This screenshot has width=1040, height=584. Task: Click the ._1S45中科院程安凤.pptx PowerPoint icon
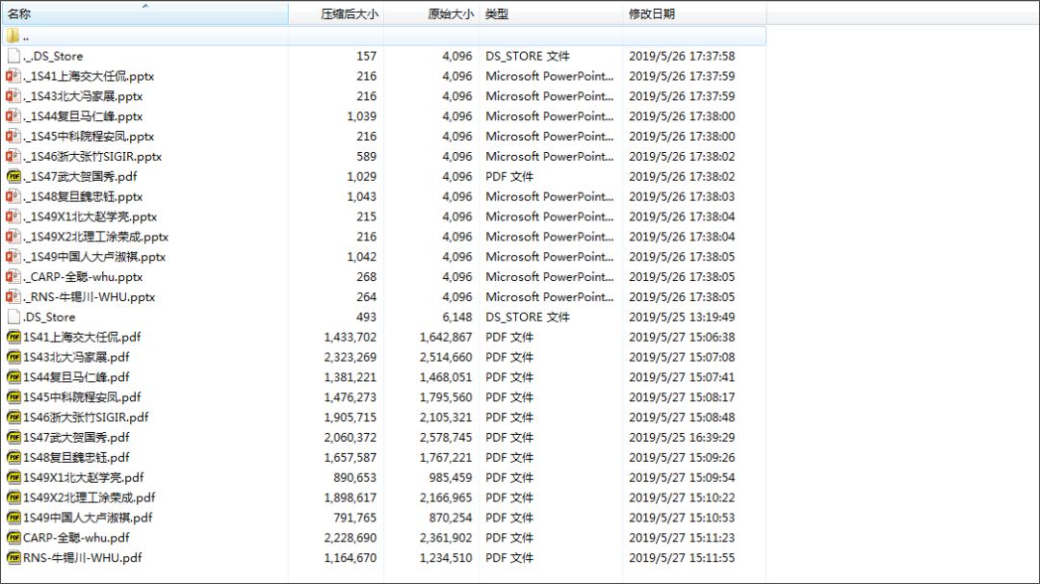point(13,136)
